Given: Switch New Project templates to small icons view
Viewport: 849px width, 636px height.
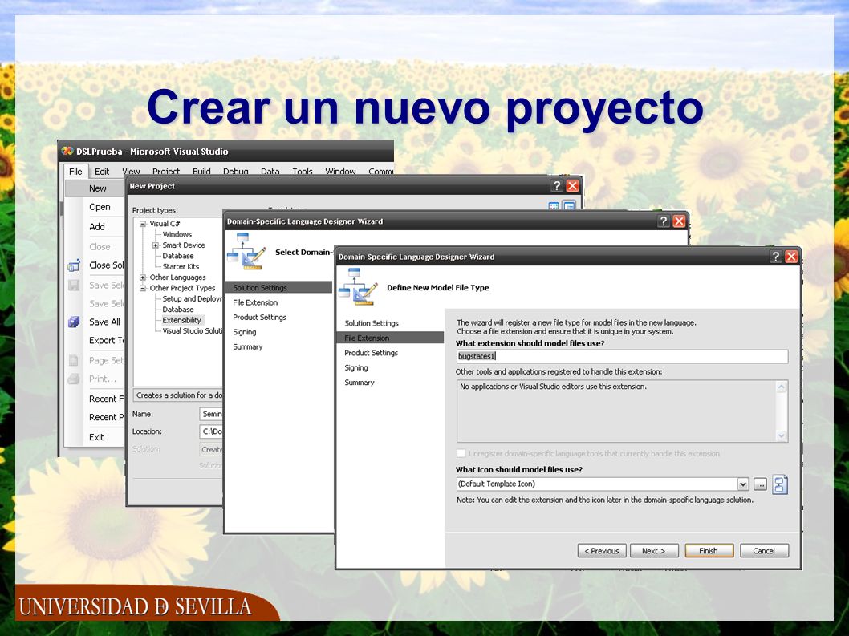Looking at the screenshot, I should 569,206.
